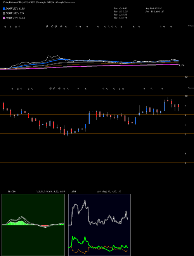Click the Pre L: 8.35 value
Viewport: 194px width, 256px height.
[x=121, y=15]
